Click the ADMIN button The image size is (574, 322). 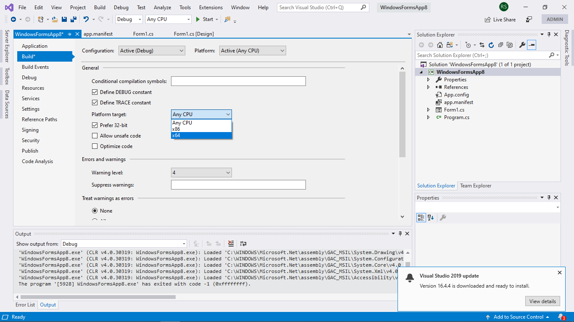tap(555, 19)
